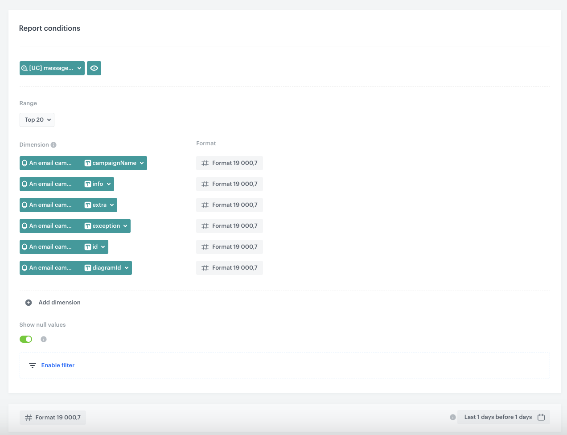
Task: Toggle the eye visibility button next to [UC] message
Action: pyautogui.click(x=94, y=68)
